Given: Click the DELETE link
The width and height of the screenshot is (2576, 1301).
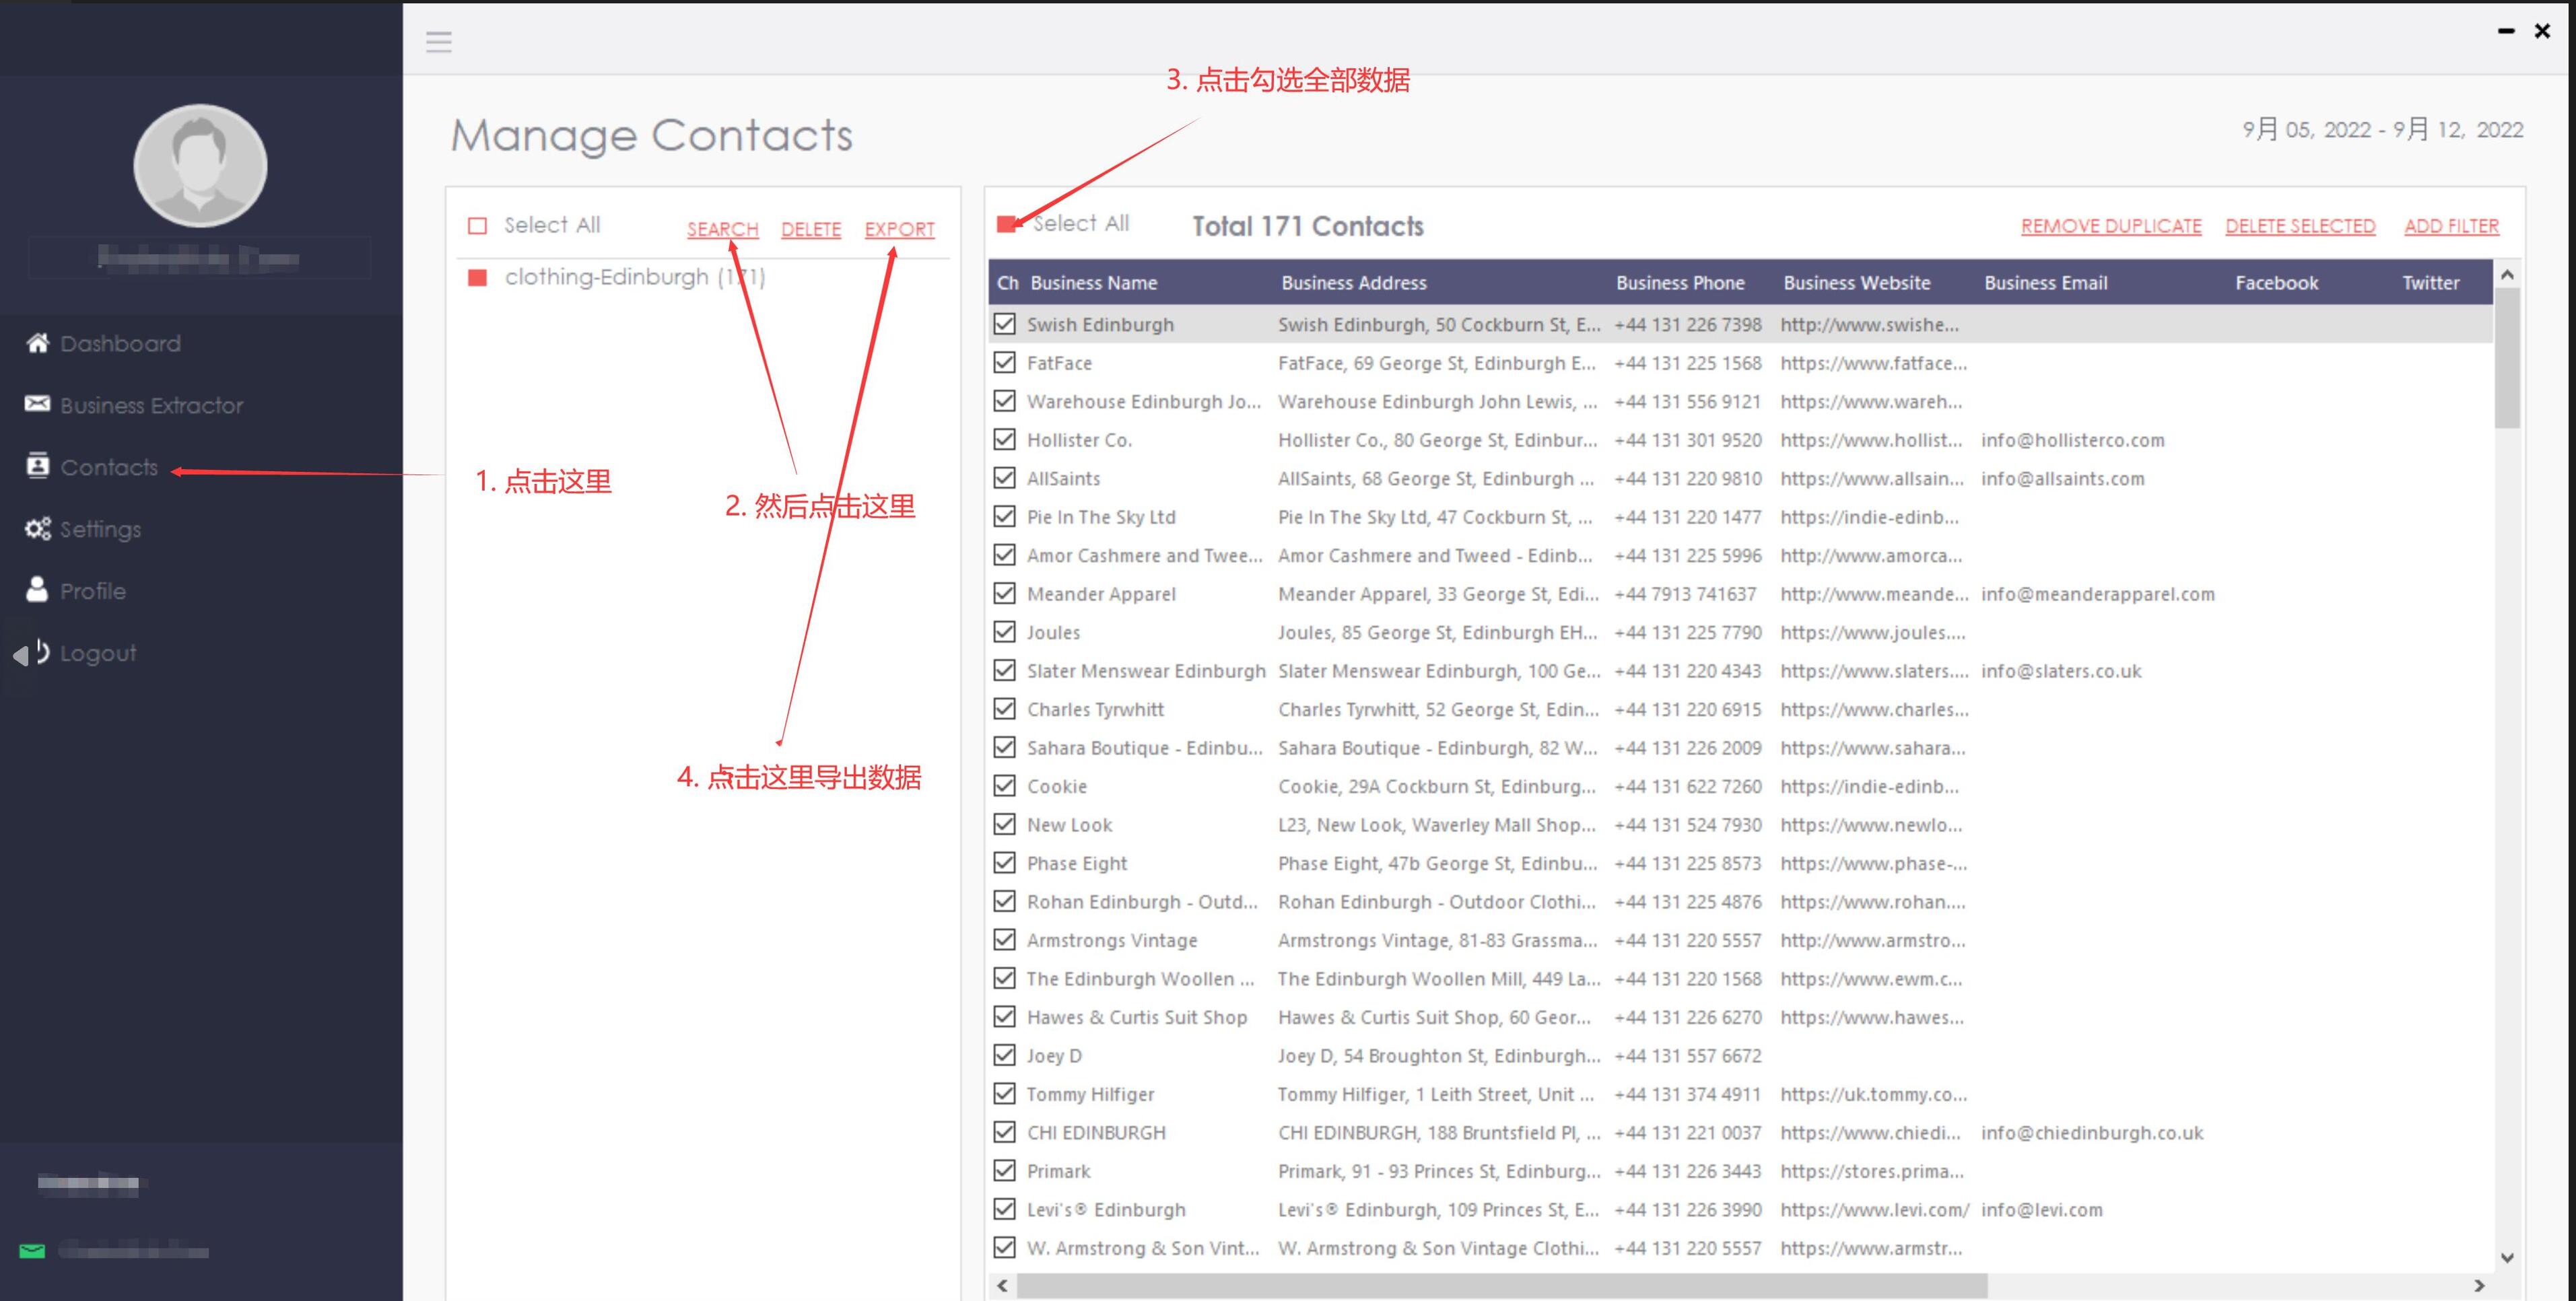Looking at the screenshot, I should [811, 229].
